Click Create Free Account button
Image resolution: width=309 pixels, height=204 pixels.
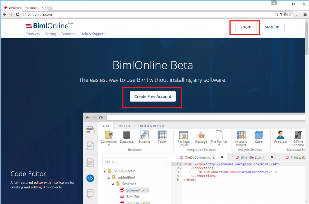tap(153, 96)
